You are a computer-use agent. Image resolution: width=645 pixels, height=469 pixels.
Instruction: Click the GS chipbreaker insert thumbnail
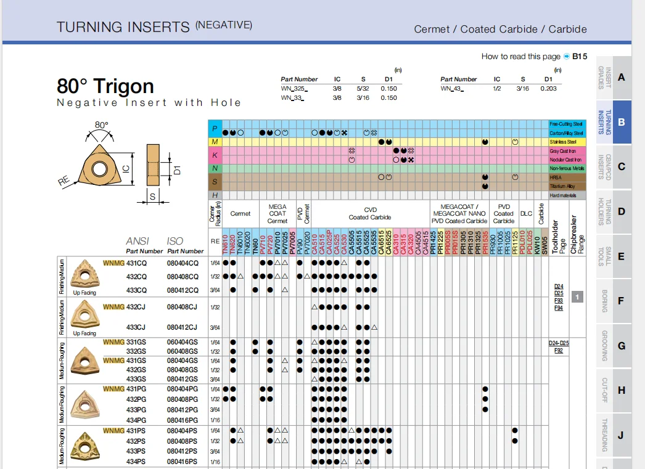click(x=85, y=360)
